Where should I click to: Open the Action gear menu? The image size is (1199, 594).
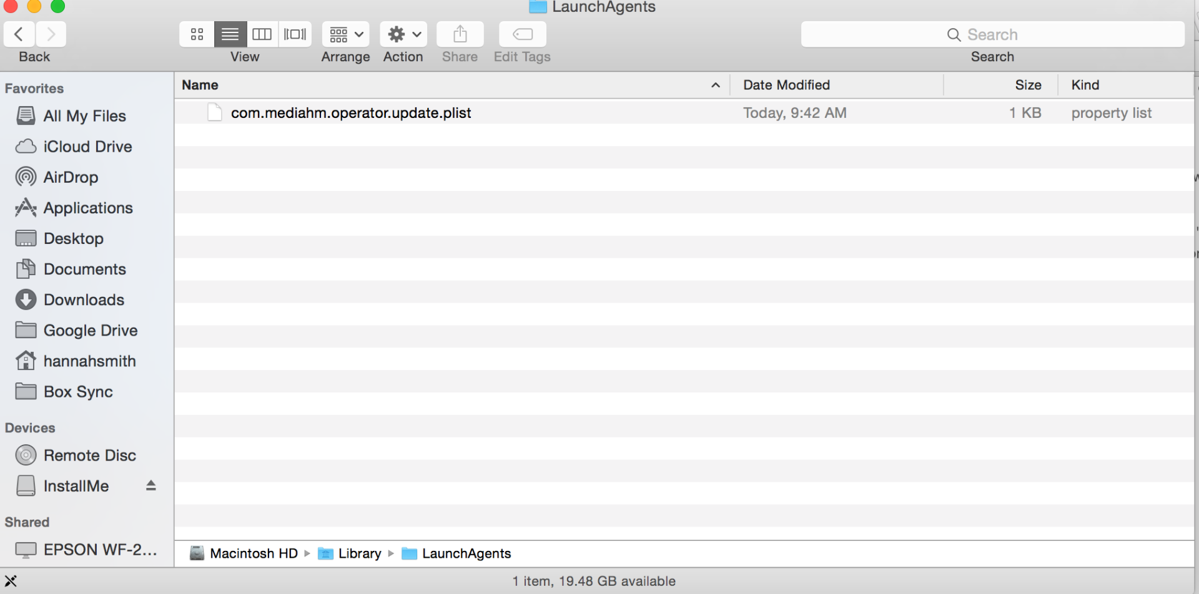pyautogui.click(x=403, y=34)
